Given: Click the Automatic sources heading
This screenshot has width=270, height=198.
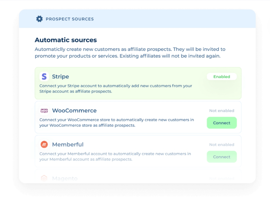Looking at the screenshot, I should click(x=66, y=40).
